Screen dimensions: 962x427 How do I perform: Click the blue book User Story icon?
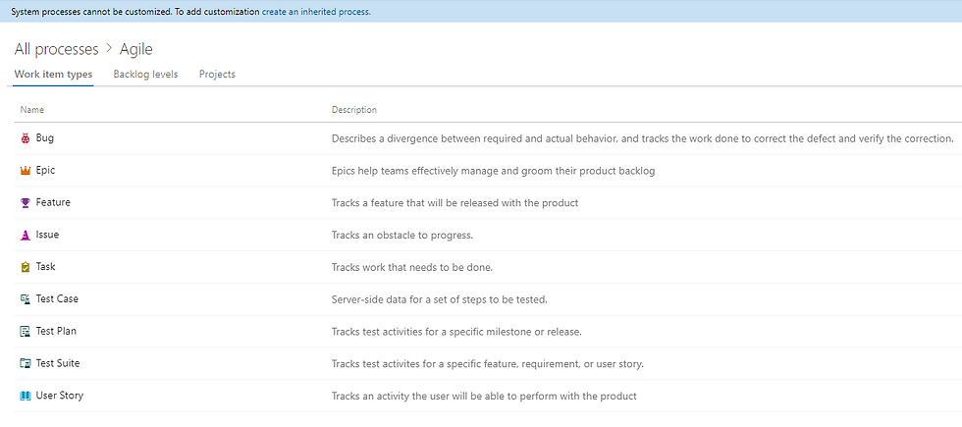click(x=26, y=396)
